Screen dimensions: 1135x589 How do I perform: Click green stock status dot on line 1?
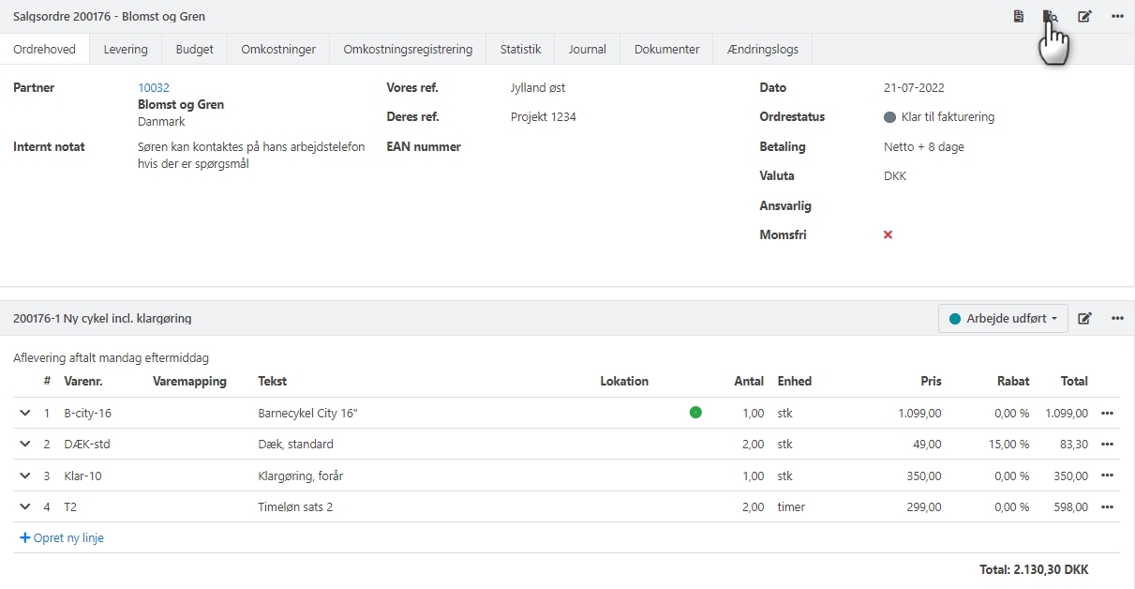pos(695,412)
